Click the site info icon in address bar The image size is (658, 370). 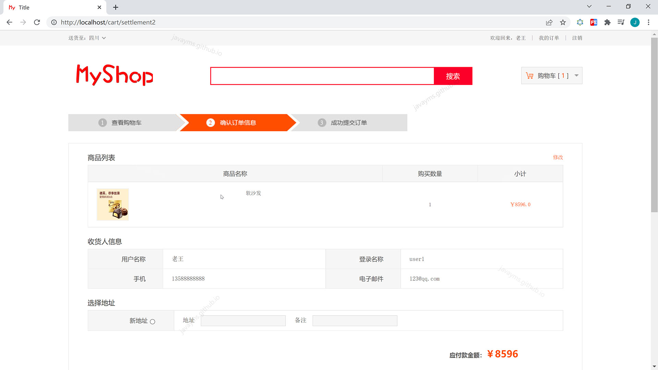(x=54, y=22)
